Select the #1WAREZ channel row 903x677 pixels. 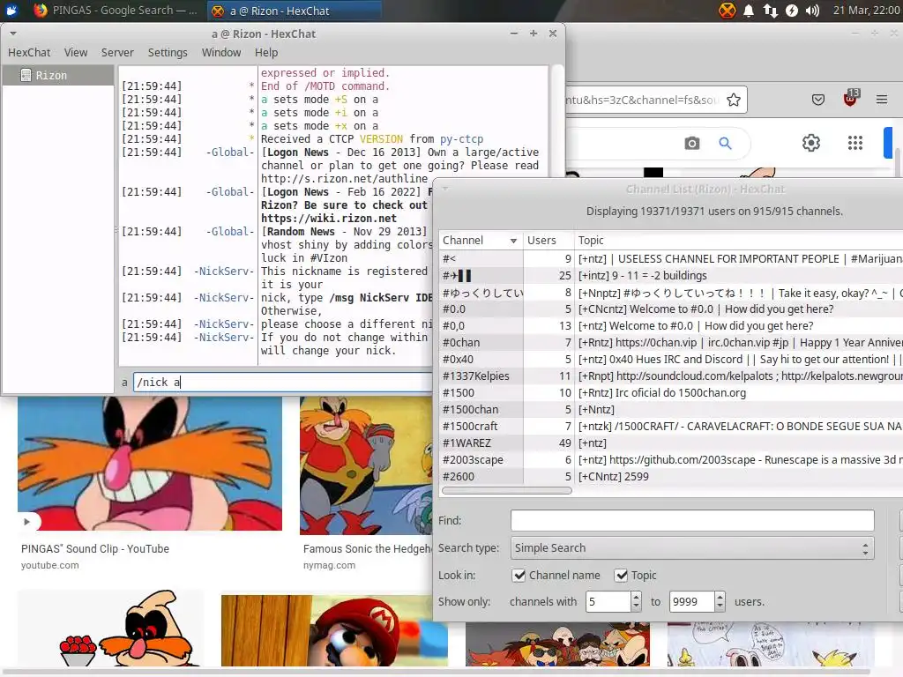click(671, 443)
